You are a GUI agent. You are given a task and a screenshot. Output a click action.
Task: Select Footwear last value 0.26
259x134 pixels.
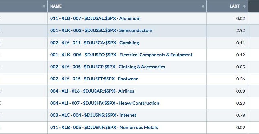coord(241,79)
